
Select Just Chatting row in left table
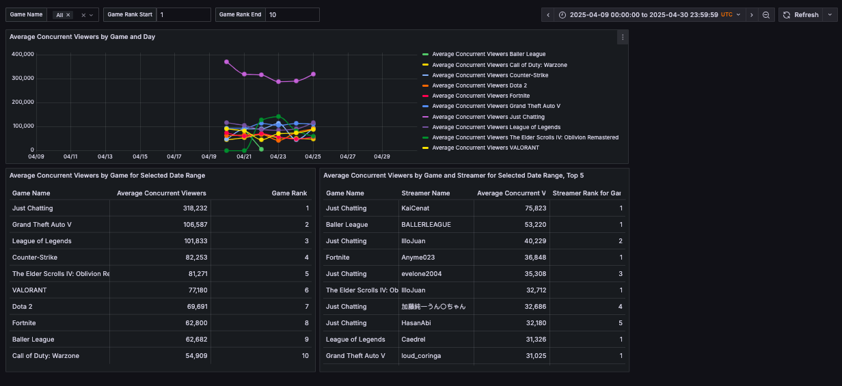(161, 208)
